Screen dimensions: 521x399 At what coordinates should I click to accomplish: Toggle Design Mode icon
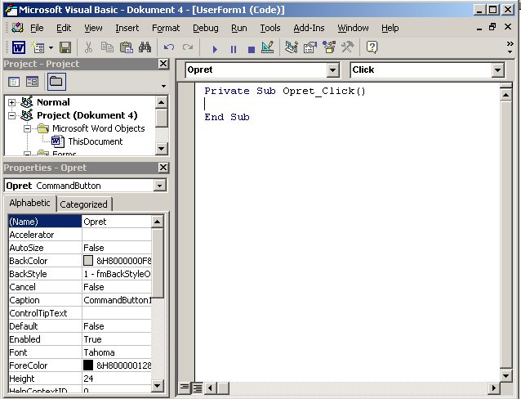267,48
